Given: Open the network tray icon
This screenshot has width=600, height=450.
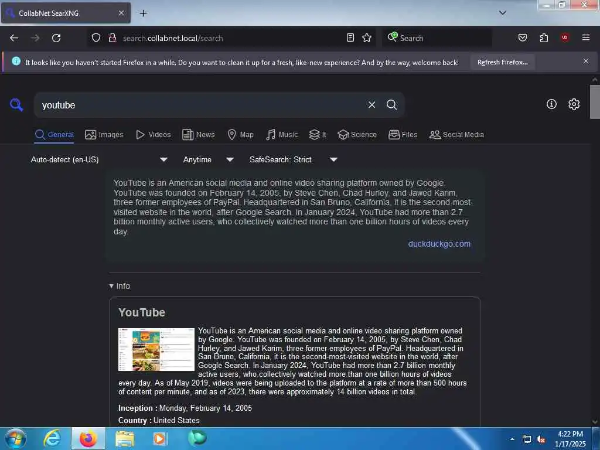Looking at the screenshot, I should pyautogui.click(x=527, y=439).
